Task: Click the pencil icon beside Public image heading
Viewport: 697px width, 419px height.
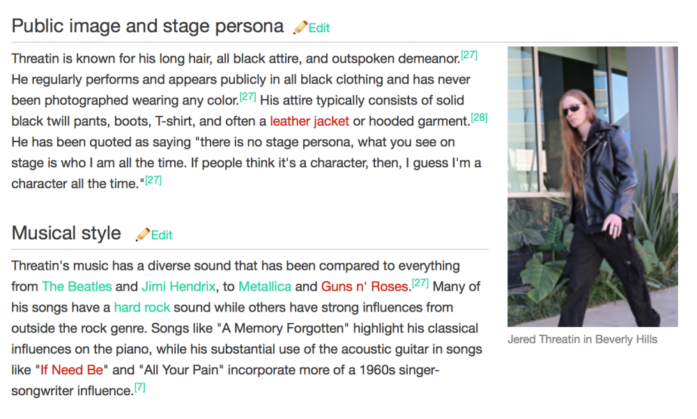Action: (x=300, y=27)
